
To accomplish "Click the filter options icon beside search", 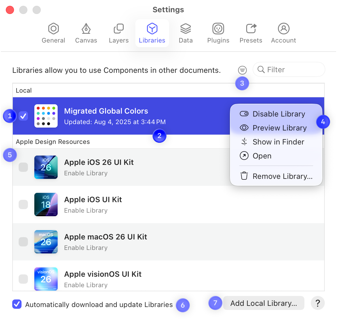I will (242, 70).
